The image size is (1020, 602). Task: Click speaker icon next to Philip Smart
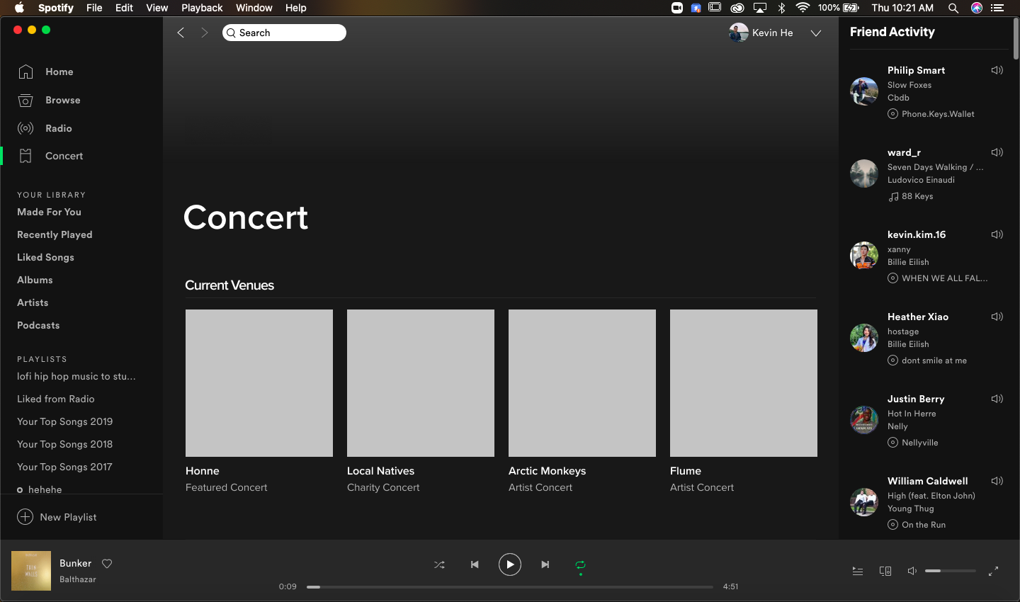(x=997, y=70)
